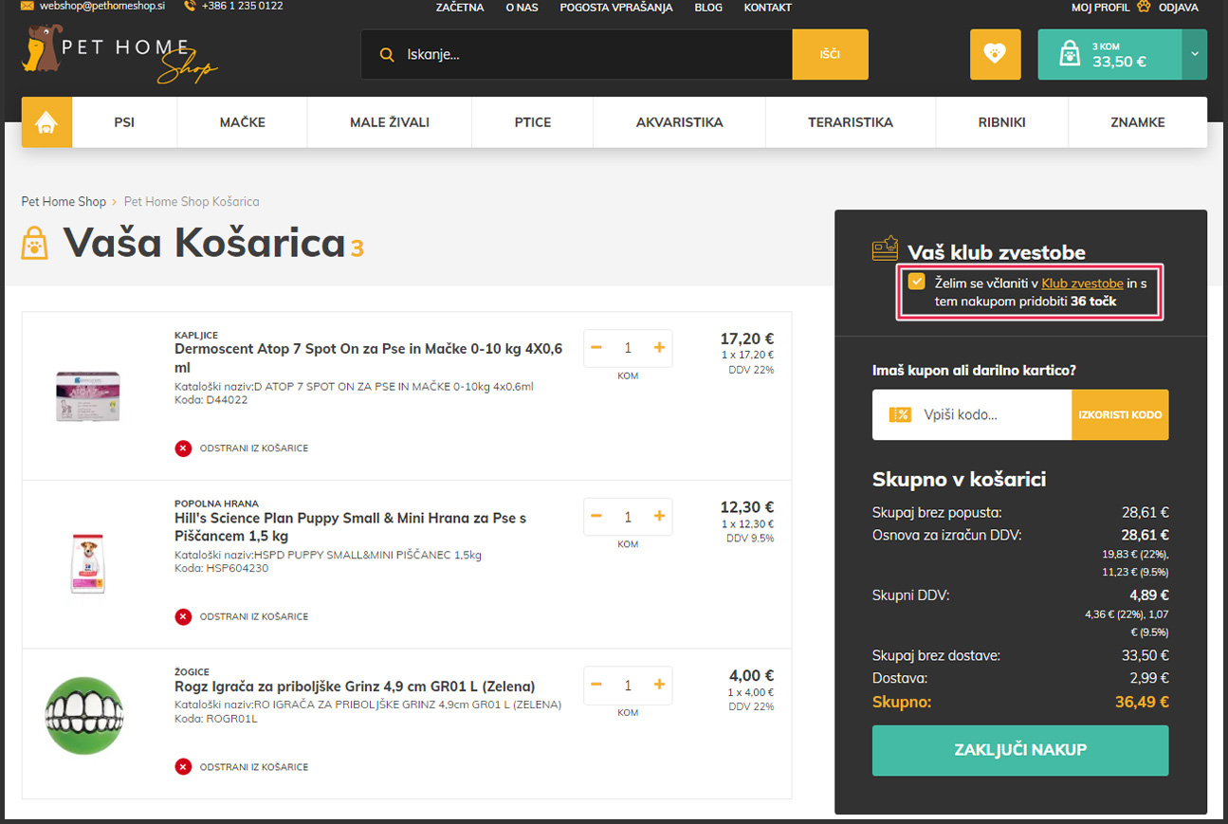Remove Hill's Science Plan via red X icon
The height and width of the screenshot is (824, 1228).
183,616
